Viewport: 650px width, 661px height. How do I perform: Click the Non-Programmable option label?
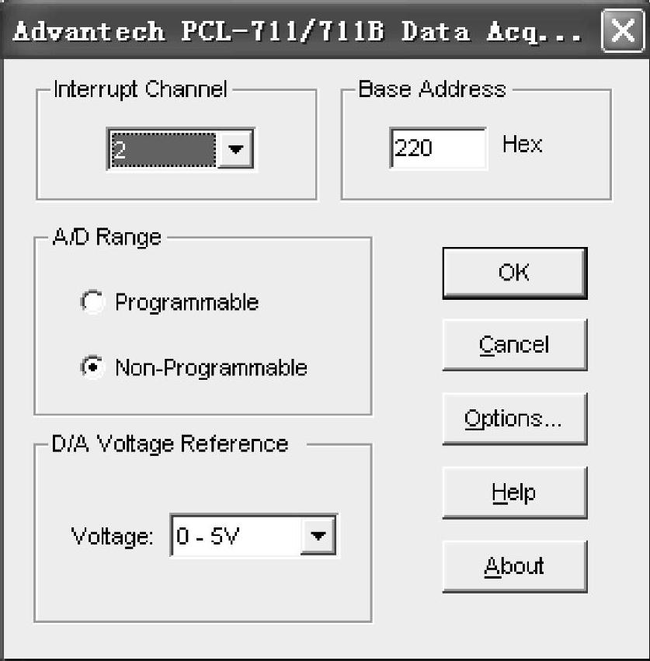(211, 368)
